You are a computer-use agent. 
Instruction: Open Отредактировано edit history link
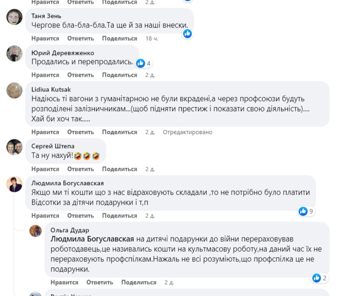click(188, 132)
